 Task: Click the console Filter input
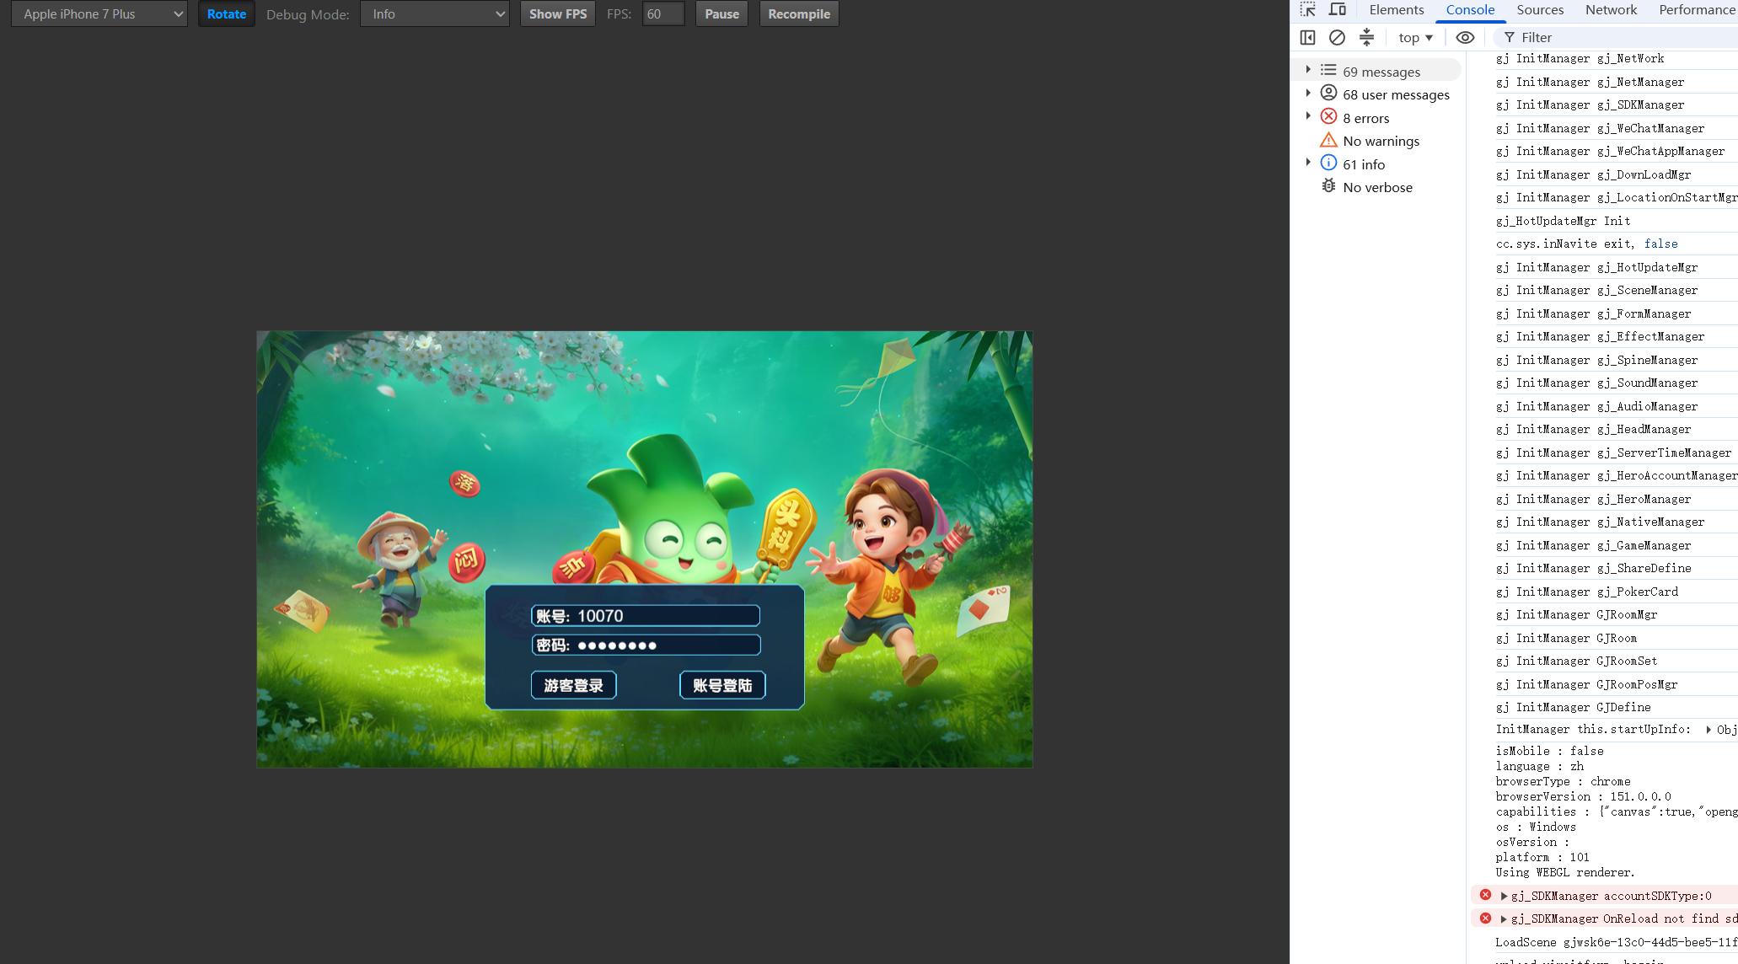pos(1618,37)
